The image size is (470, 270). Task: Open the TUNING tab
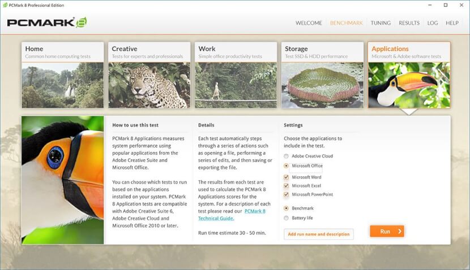pos(381,23)
